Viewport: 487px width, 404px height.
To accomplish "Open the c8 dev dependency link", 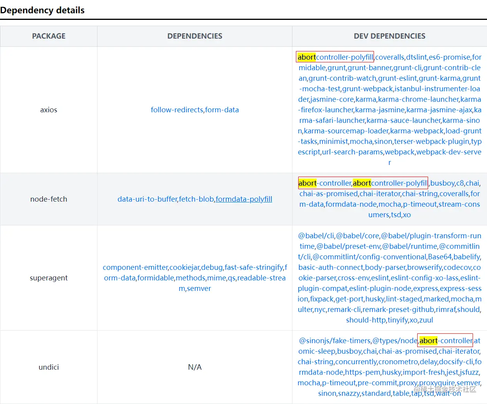I will click(460, 183).
